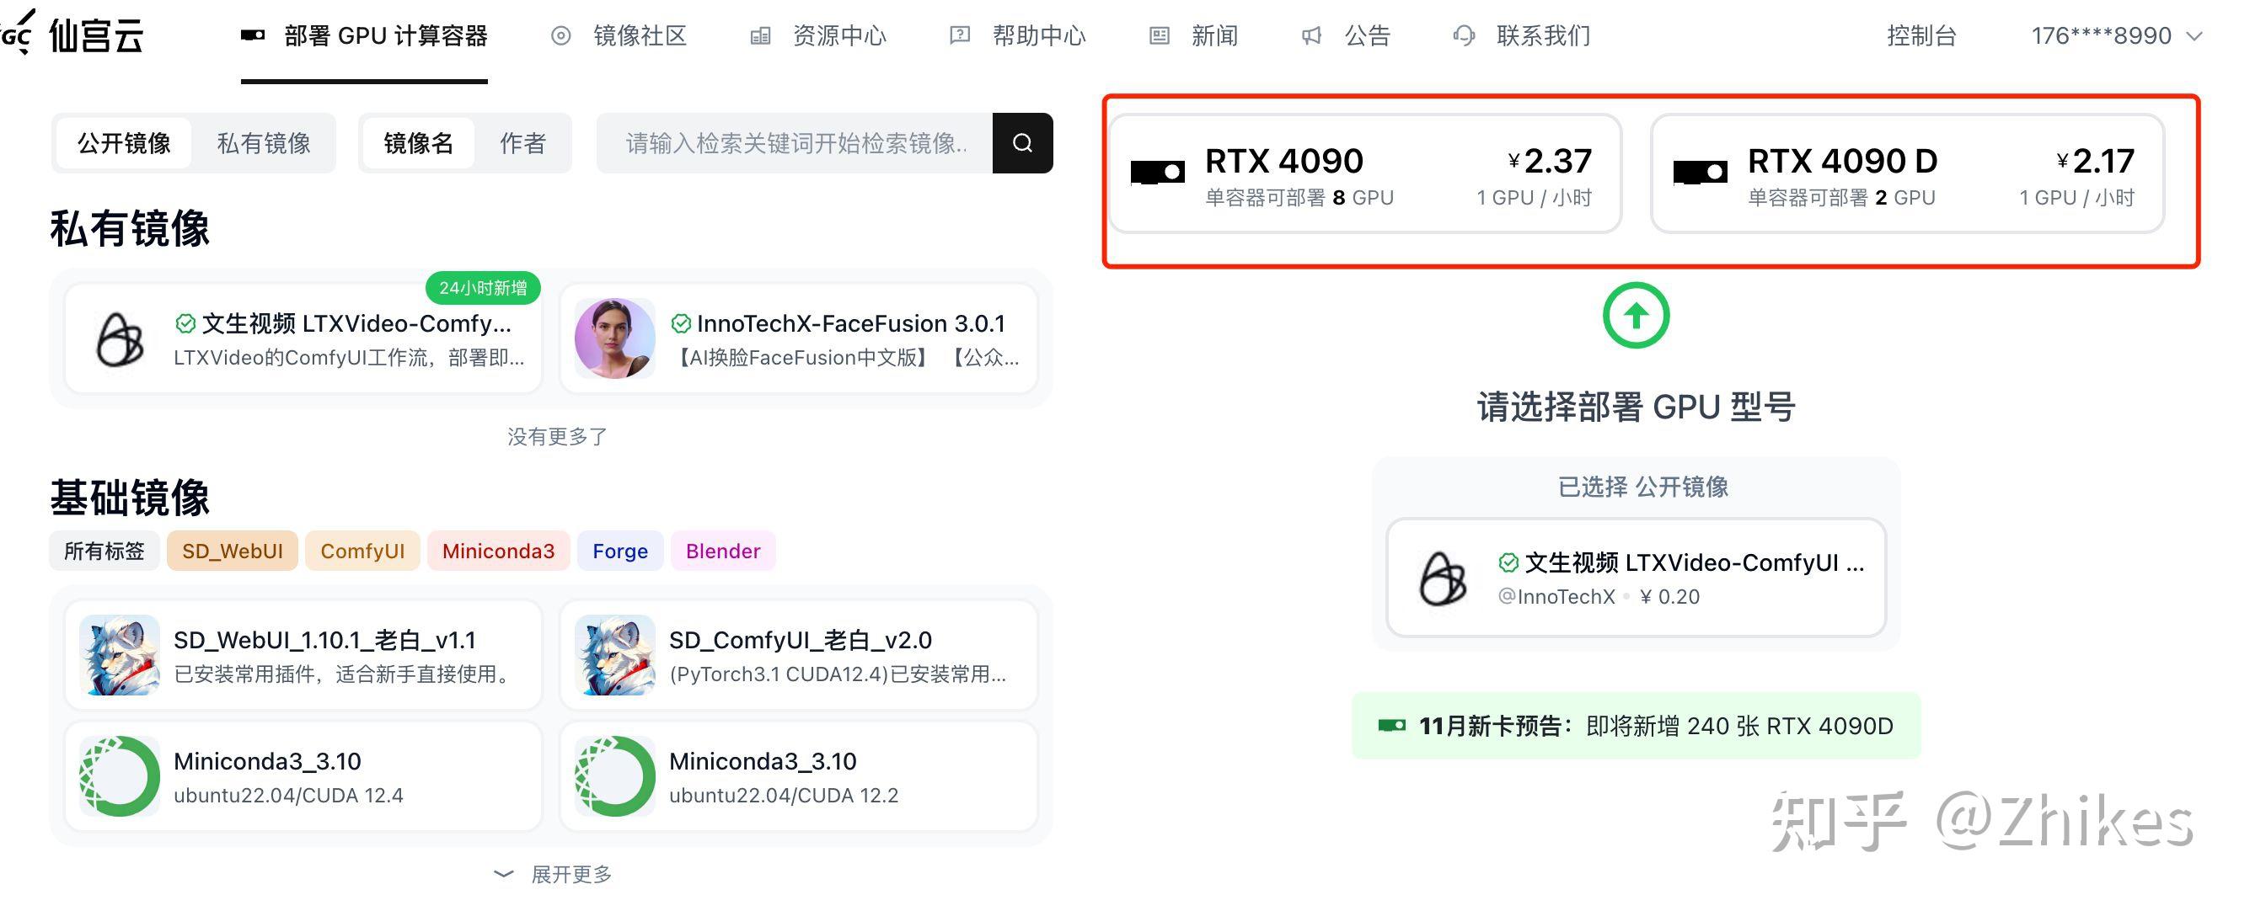Click the wolf thumbnail of SD_WebUI_1.10.1_老白_v1.1
The width and height of the screenshot is (2250, 911).
(x=120, y=654)
